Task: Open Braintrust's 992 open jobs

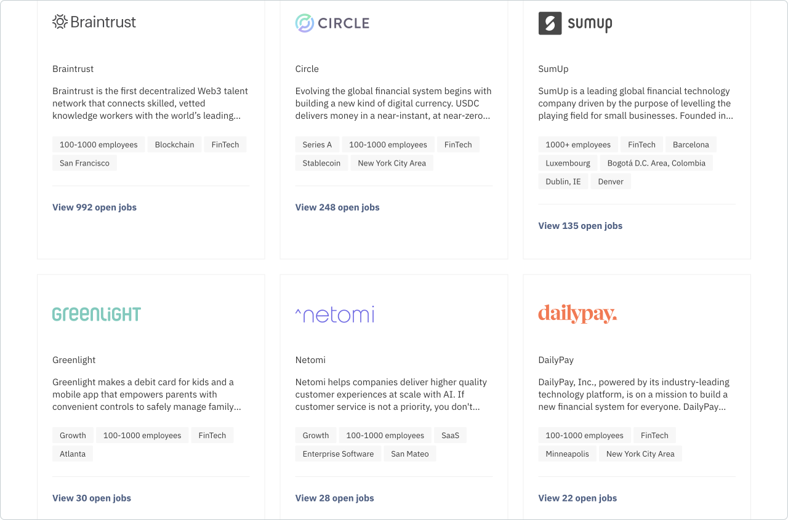Action: [x=94, y=207]
